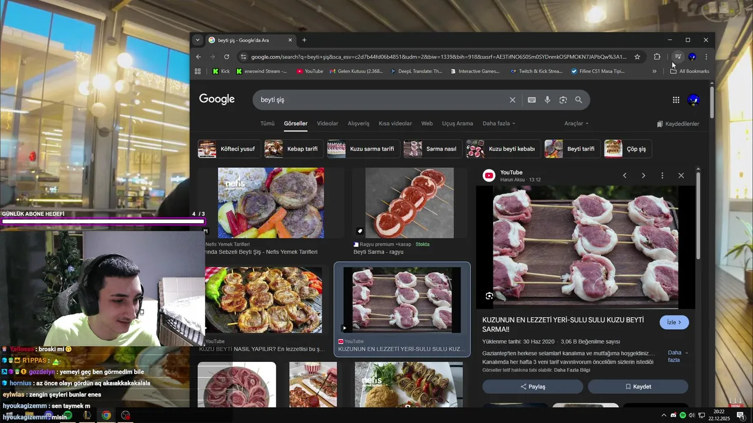Open the DeepL Translate bookmark
This screenshot has width=753, height=423.
(x=416, y=71)
